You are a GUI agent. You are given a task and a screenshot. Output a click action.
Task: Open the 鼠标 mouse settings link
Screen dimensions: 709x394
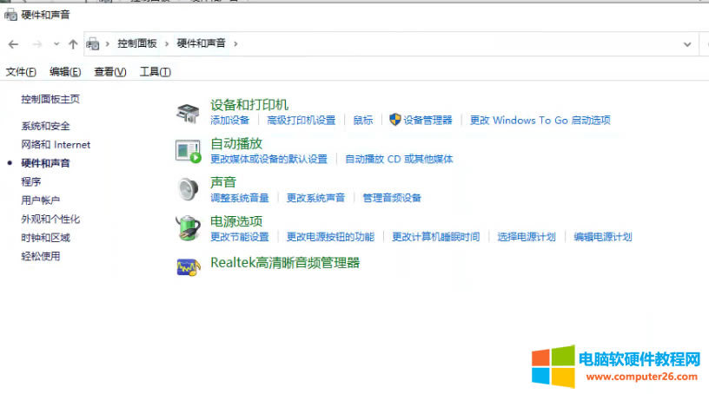[x=362, y=120]
